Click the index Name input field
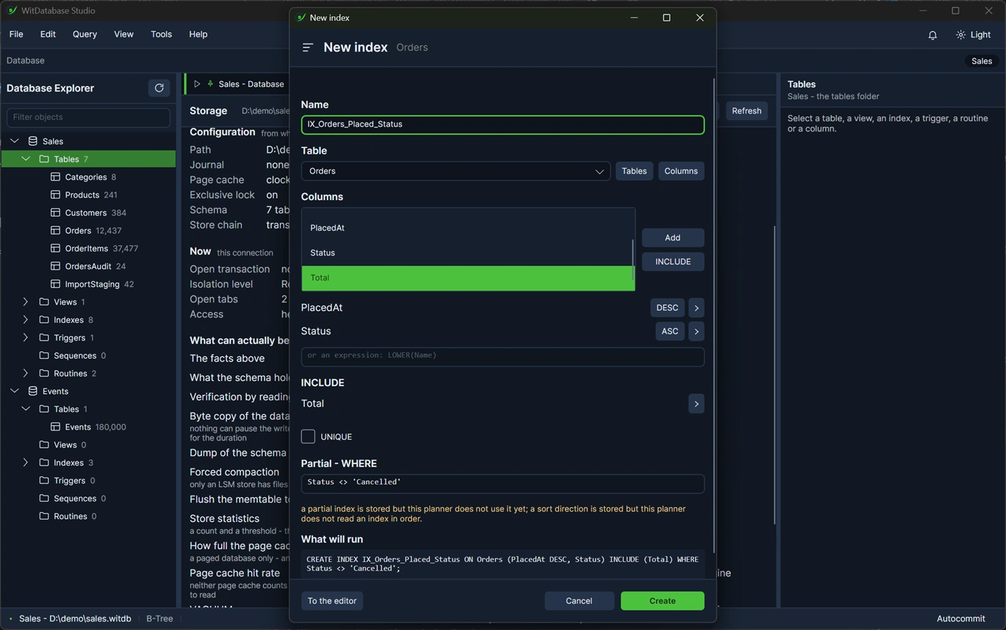1006x630 pixels. click(502, 124)
